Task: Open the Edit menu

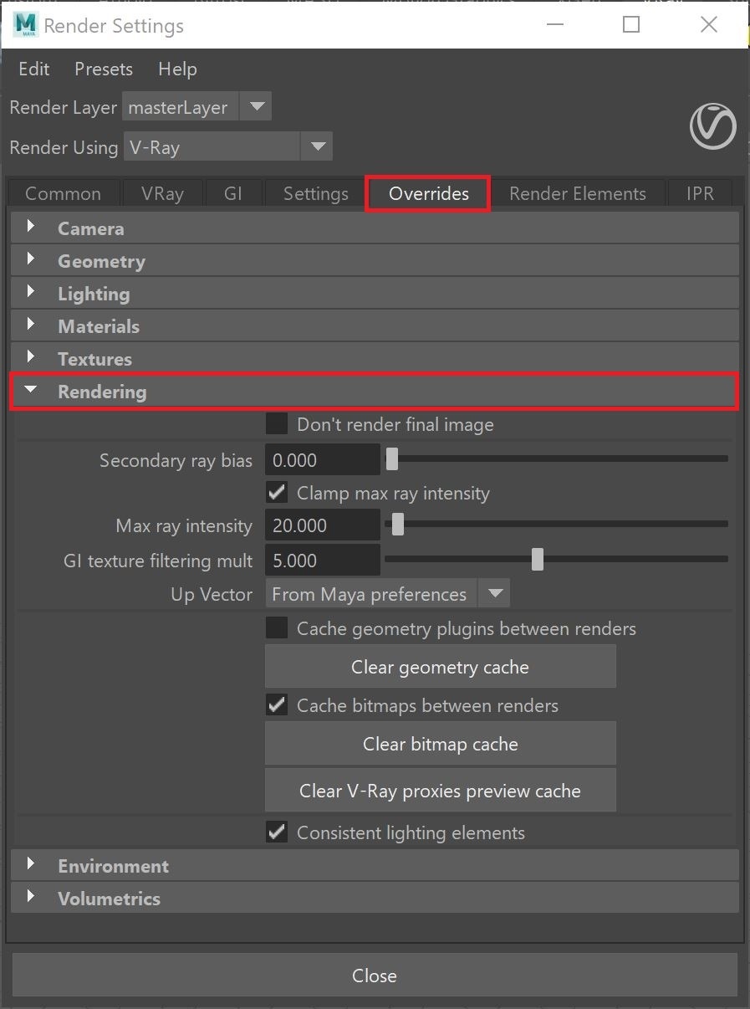Action: (34, 69)
